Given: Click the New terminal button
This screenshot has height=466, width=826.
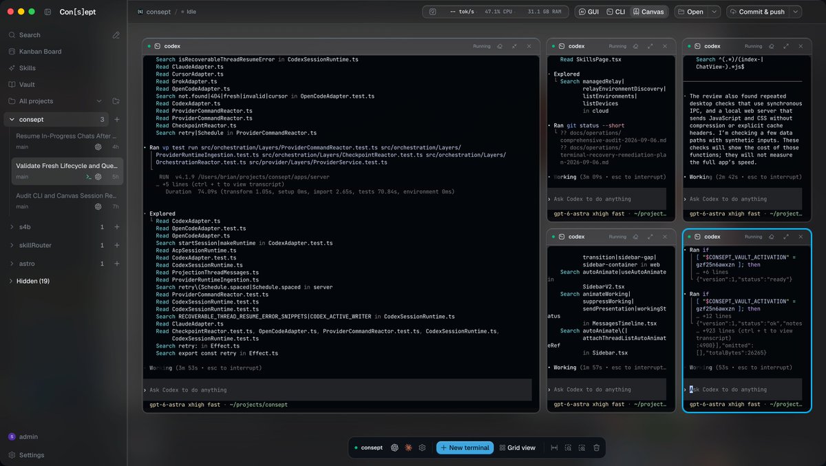Looking at the screenshot, I should coord(465,447).
